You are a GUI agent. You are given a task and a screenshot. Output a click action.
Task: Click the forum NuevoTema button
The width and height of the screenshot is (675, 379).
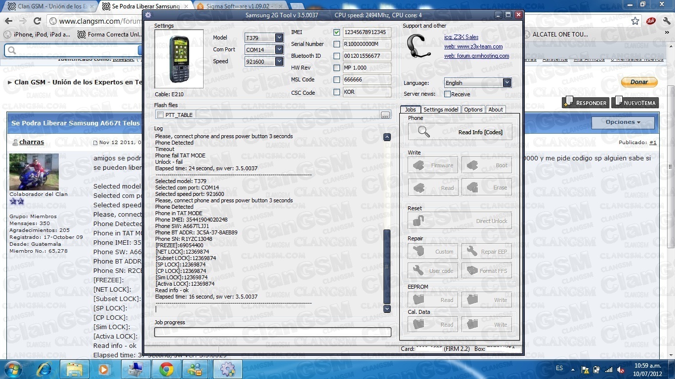pyautogui.click(x=634, y=103)
